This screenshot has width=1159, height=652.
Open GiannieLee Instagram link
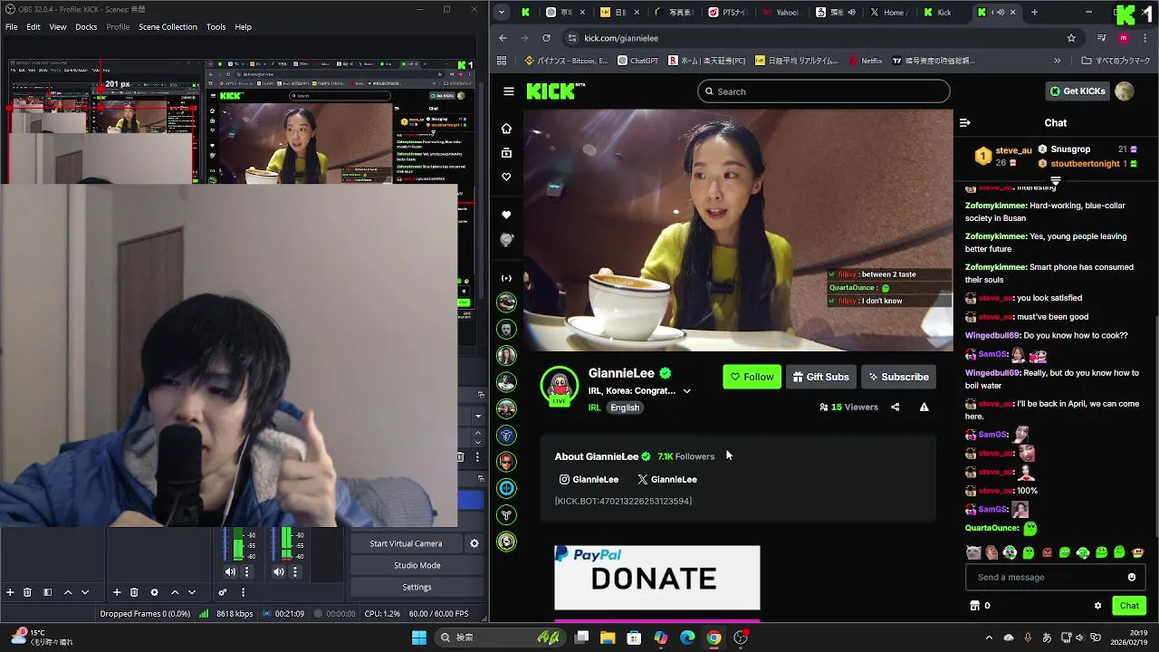[x=589, y=479]
